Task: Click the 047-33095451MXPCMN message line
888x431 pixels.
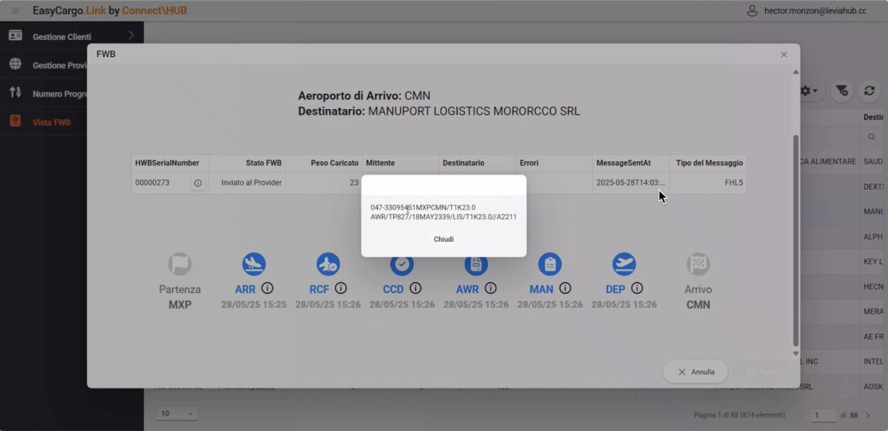Action: [x=423, y=208]
